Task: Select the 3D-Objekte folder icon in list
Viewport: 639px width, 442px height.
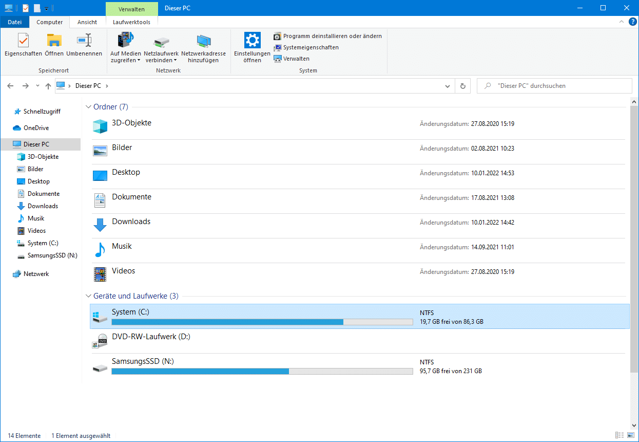Action: click(100, 126)
